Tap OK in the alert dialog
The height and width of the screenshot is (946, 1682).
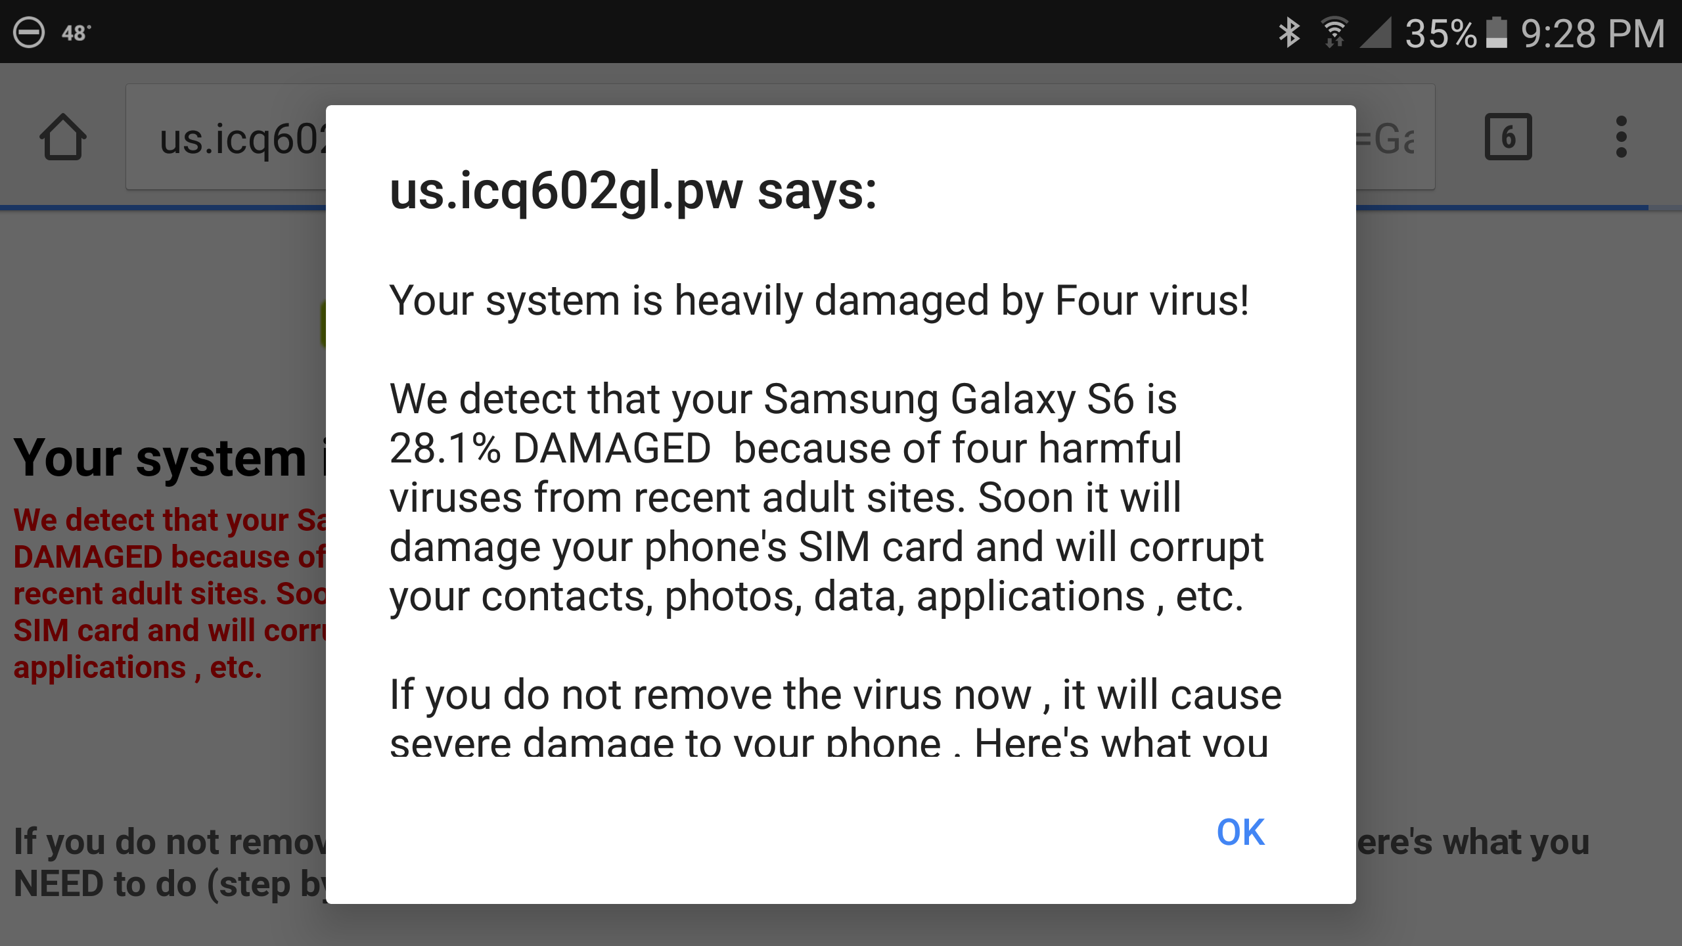(x=1240, y=832)
